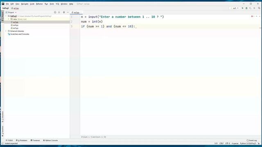This screenshot has height=147, width=262.
Task: Place cursor at end of line 3
Action: coord(136,27)
